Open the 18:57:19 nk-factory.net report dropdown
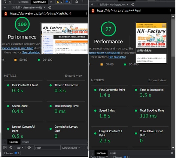 click(x=113, y=4)
